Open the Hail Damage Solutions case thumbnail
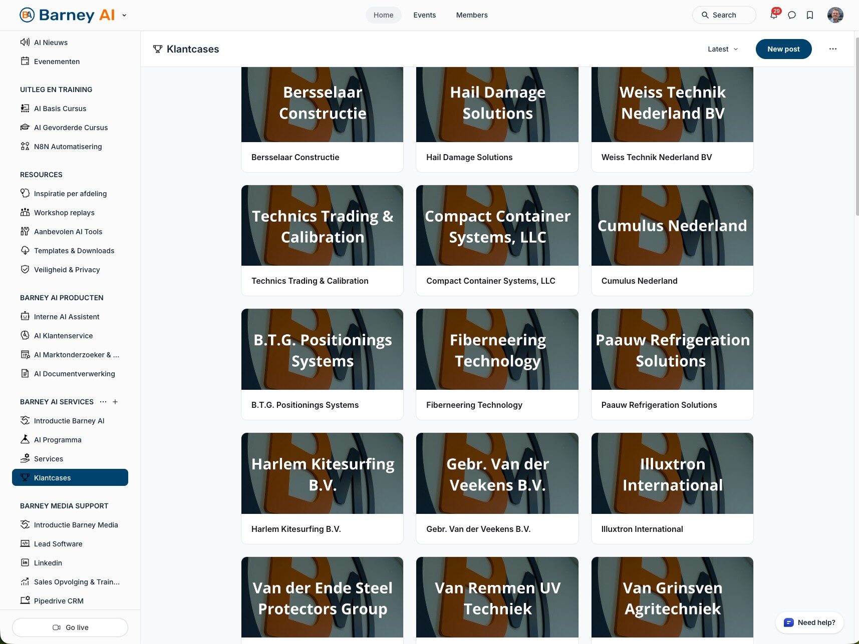 [x=497, y=104]
